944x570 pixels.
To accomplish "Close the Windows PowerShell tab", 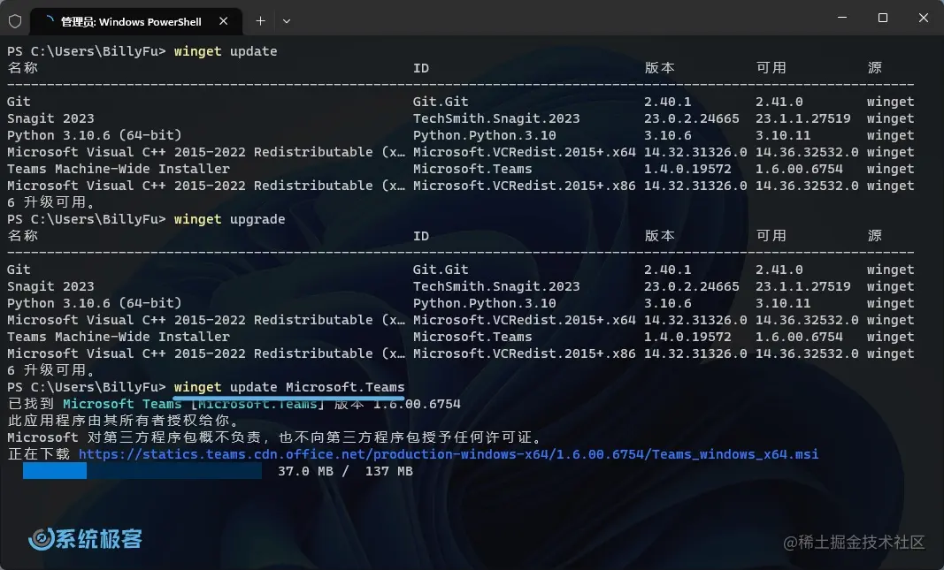I will tap(223, 21).
